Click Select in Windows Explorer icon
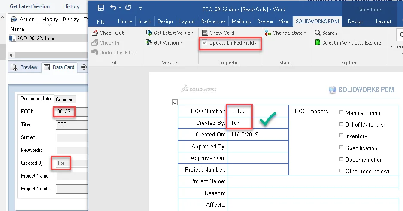 pos(318,43)
